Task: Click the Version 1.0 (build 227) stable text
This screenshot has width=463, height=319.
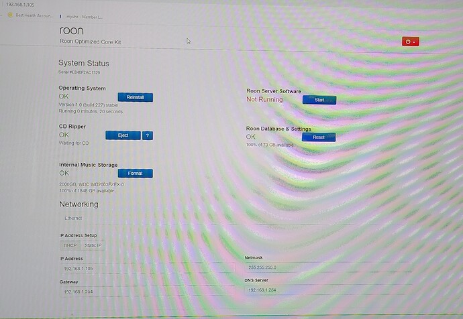Action: (89, 105)
